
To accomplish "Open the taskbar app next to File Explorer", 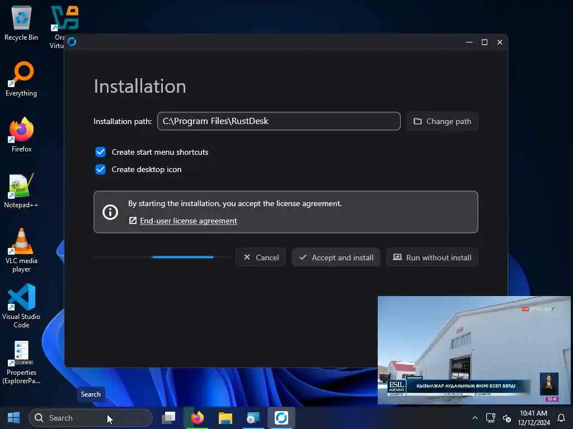I will click(x=253, y=418).
